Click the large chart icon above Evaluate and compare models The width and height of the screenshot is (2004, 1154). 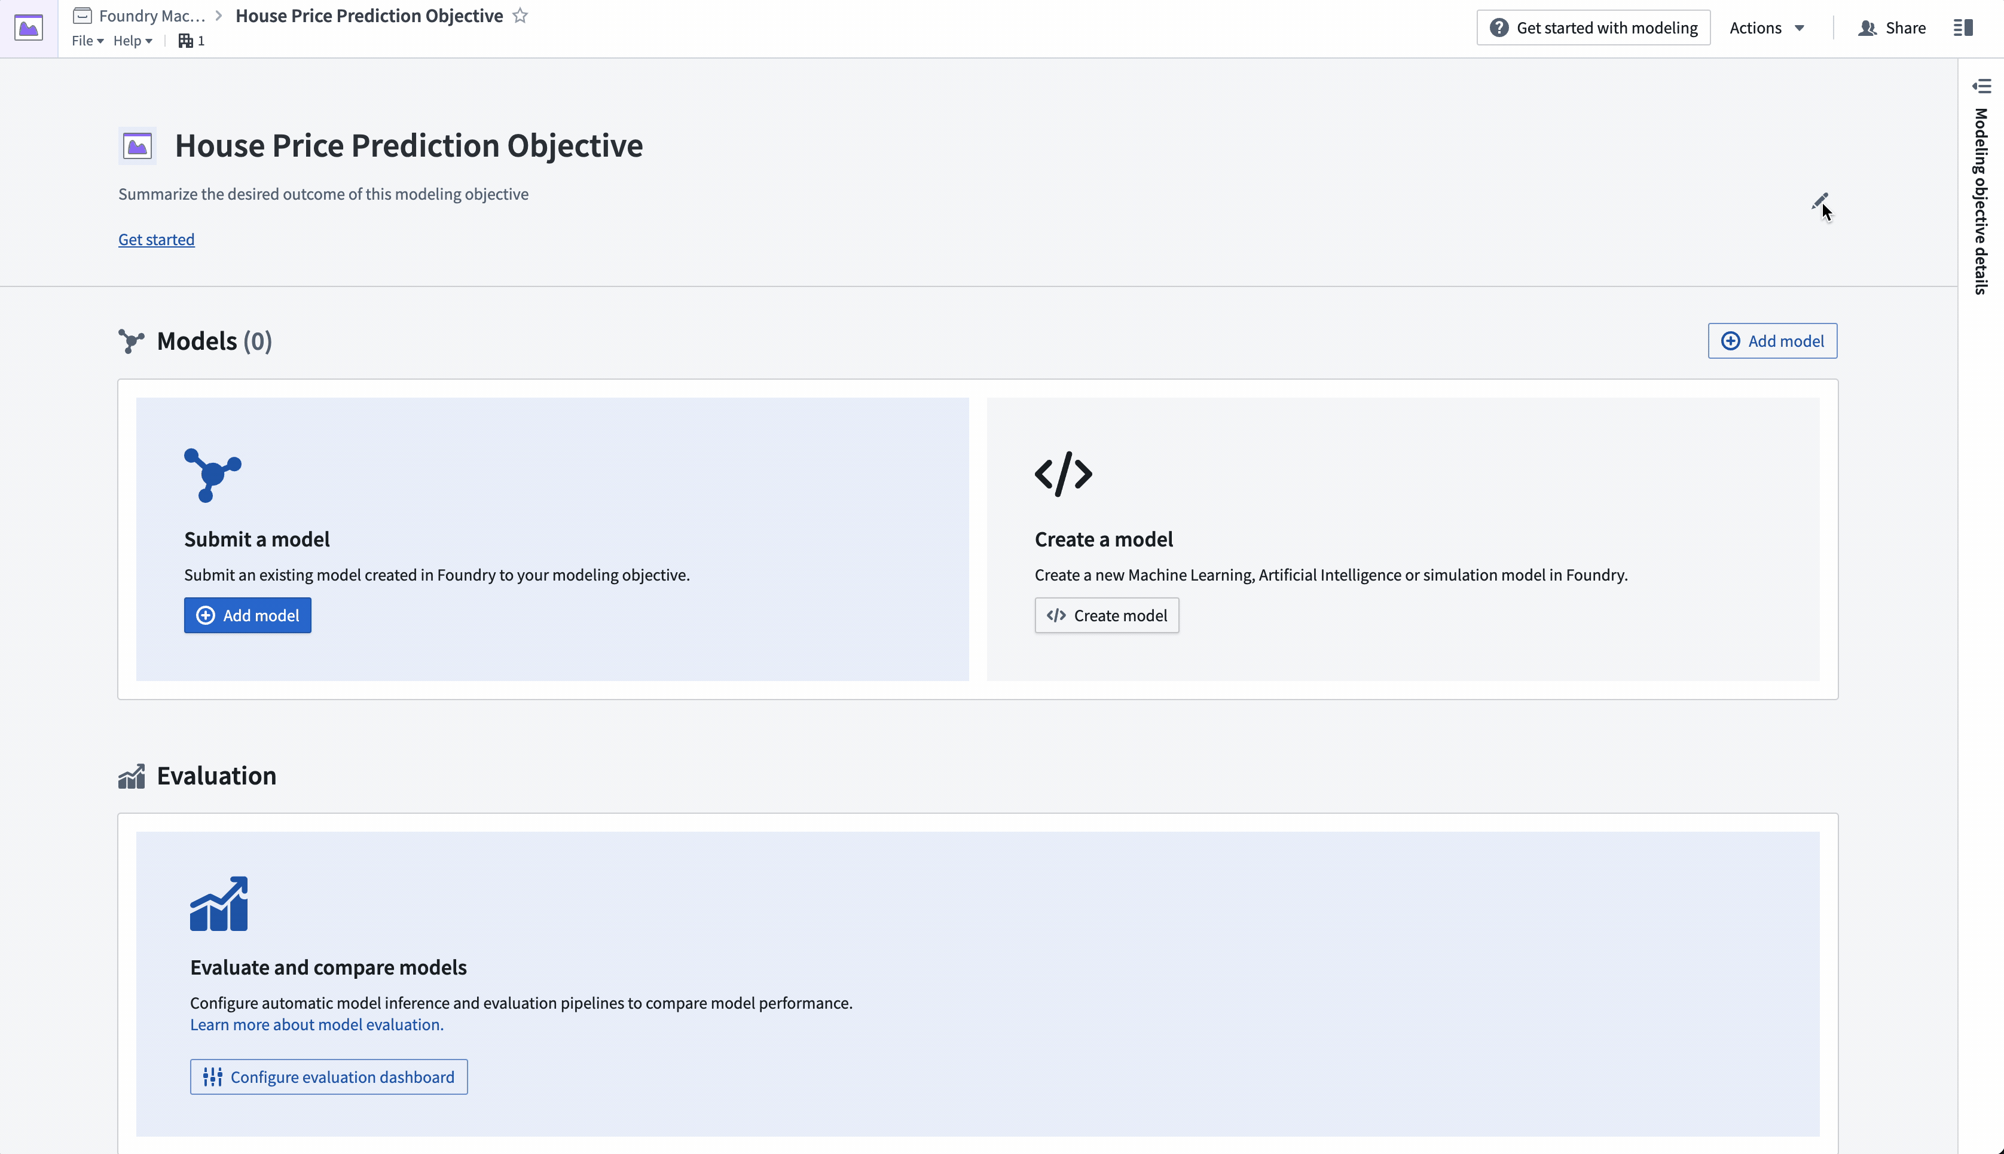[x=219, y=903]
